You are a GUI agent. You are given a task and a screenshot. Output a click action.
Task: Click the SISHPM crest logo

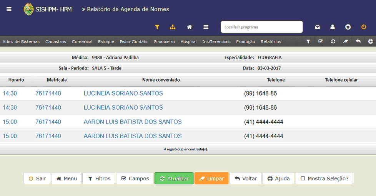pos(28,9)
